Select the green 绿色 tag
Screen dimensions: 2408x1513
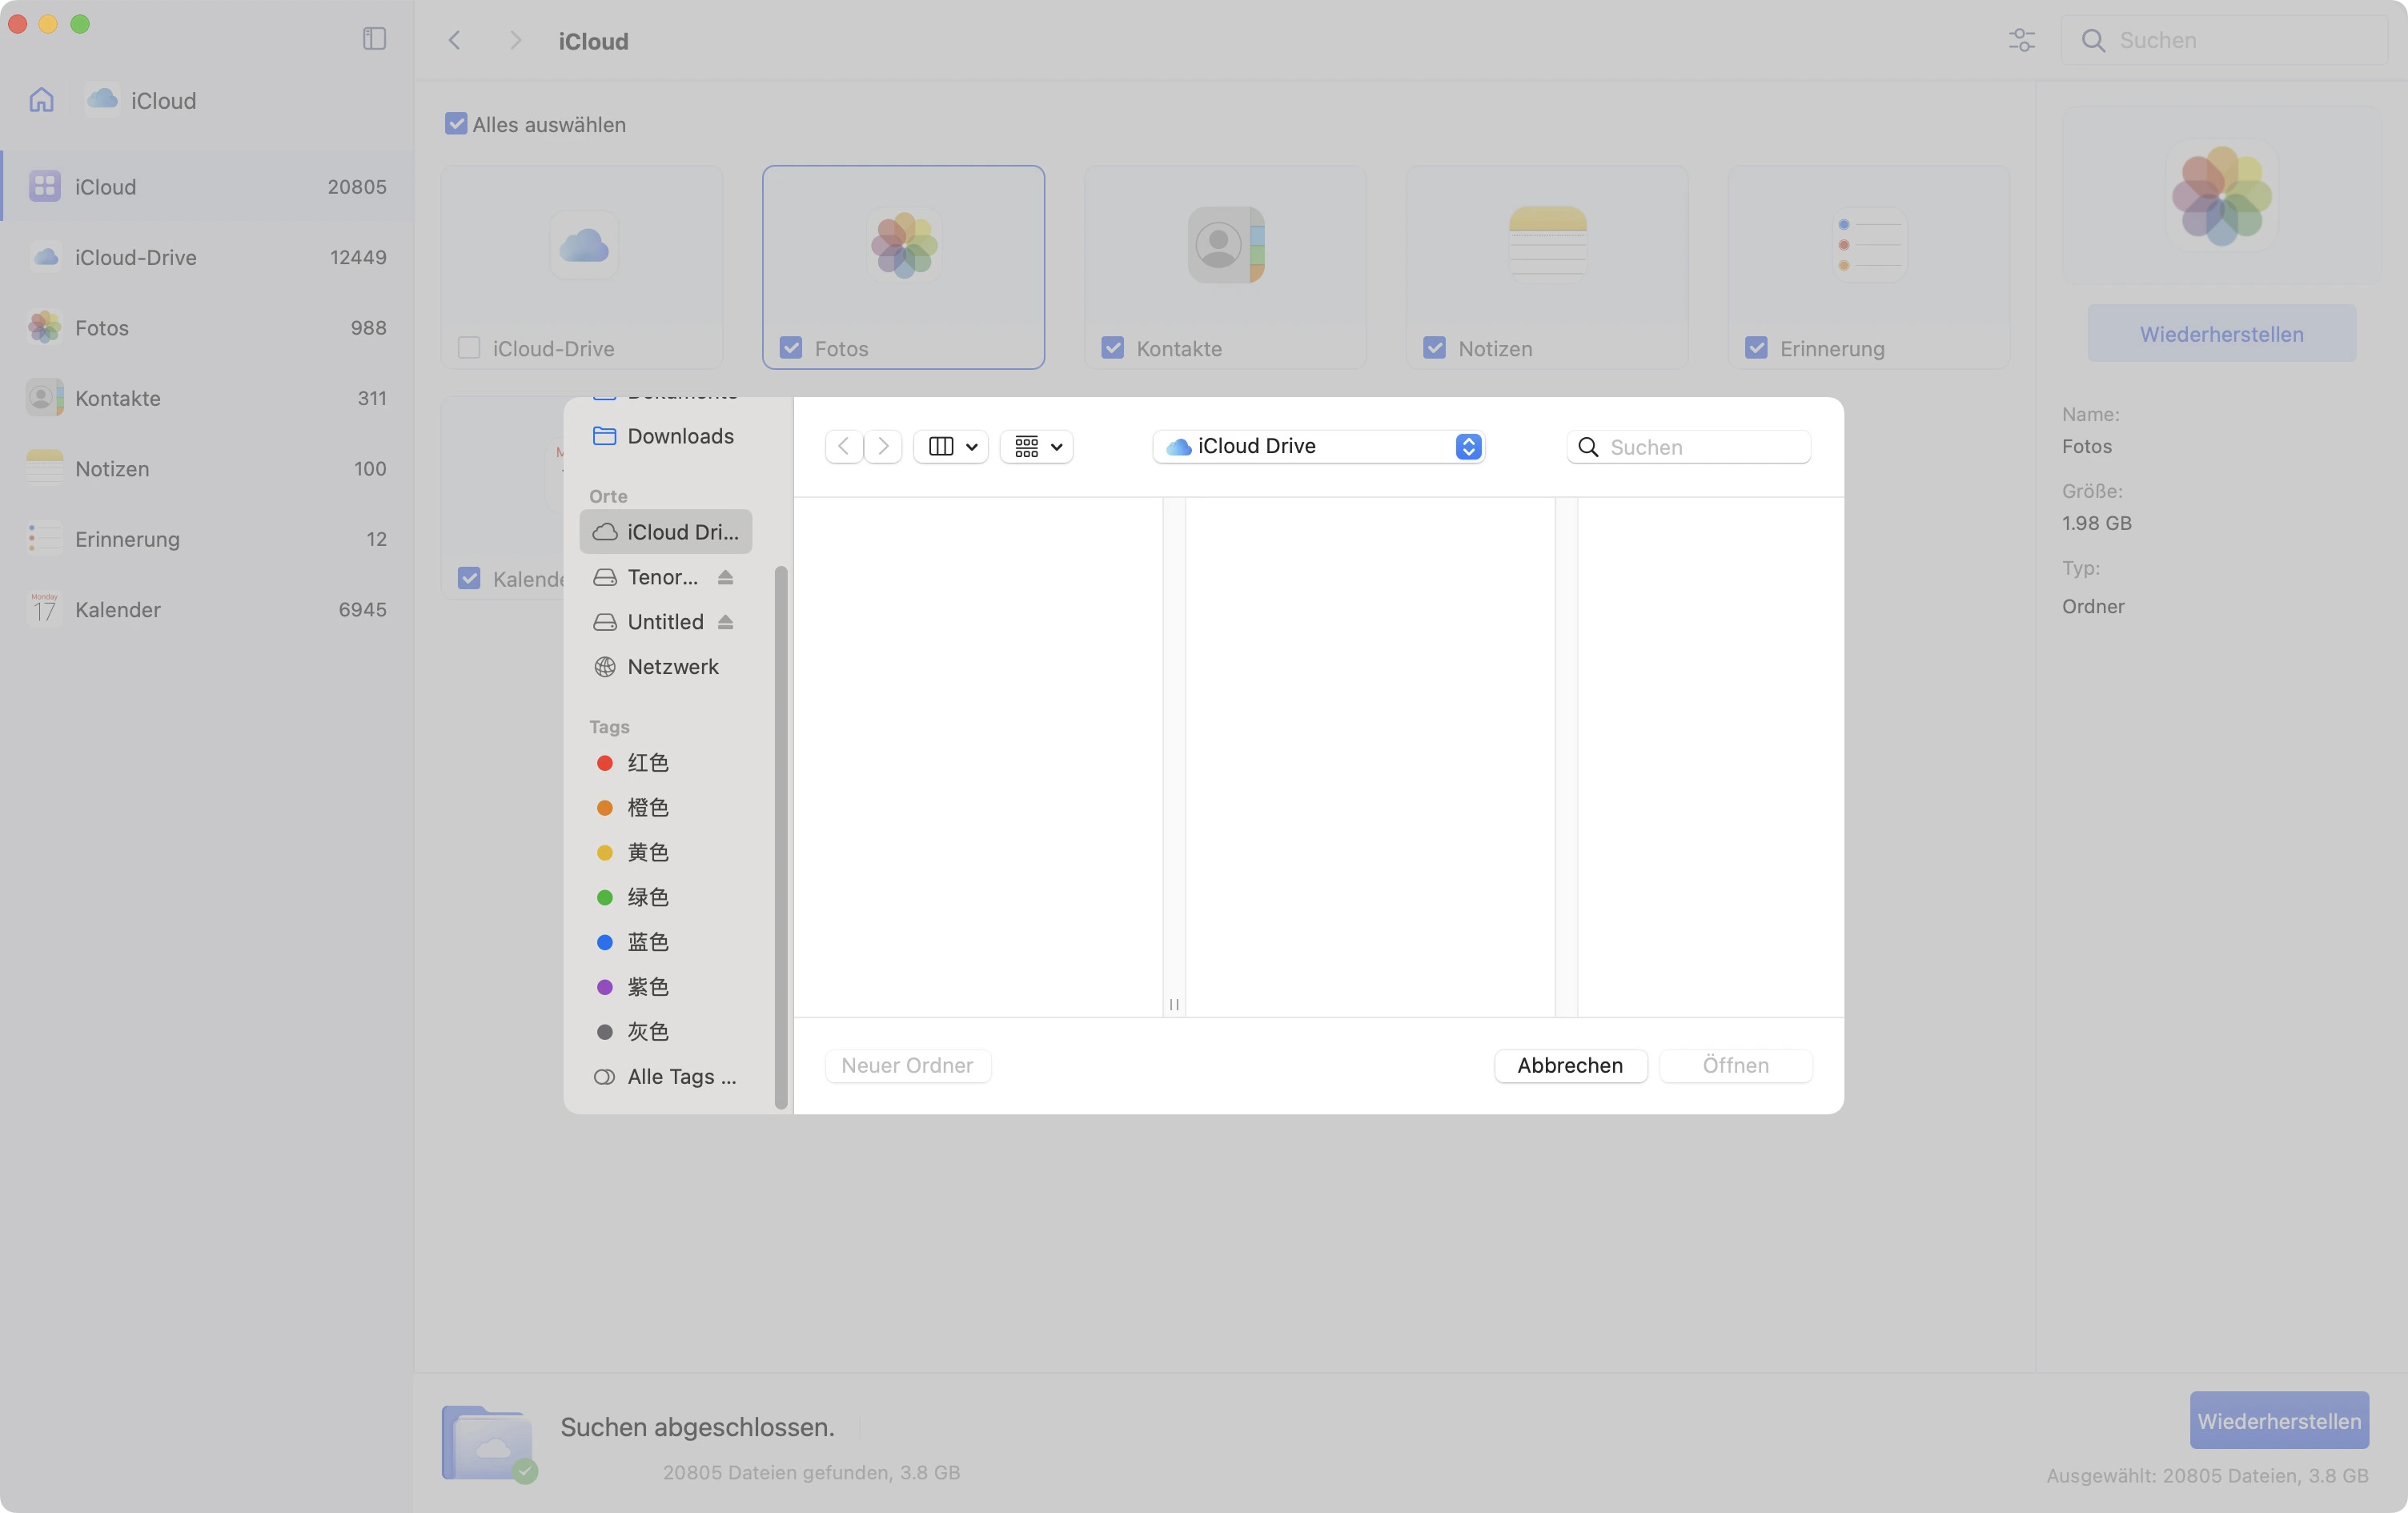coord(665,897)
